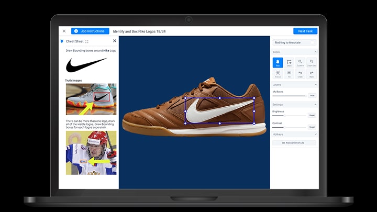Select the Pan tool

(278, 63)
